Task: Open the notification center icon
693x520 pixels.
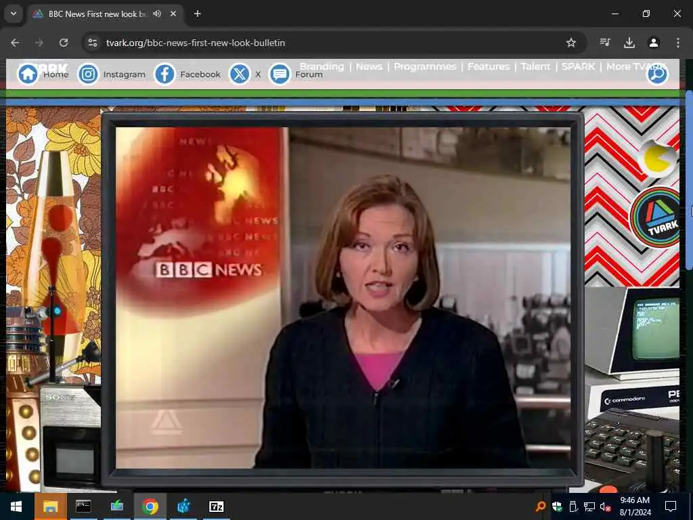Action: pos(671,506)
